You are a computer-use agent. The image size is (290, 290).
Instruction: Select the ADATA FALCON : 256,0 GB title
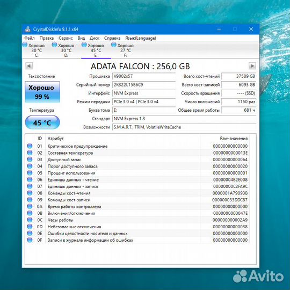[x=140, y=66]
